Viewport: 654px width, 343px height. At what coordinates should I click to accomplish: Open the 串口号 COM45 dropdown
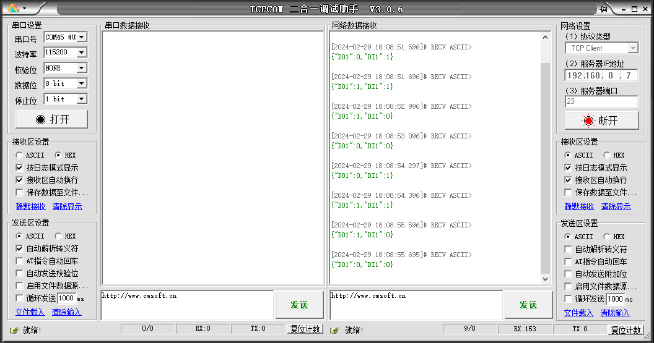pyautogui.click(x=82, y=37)
